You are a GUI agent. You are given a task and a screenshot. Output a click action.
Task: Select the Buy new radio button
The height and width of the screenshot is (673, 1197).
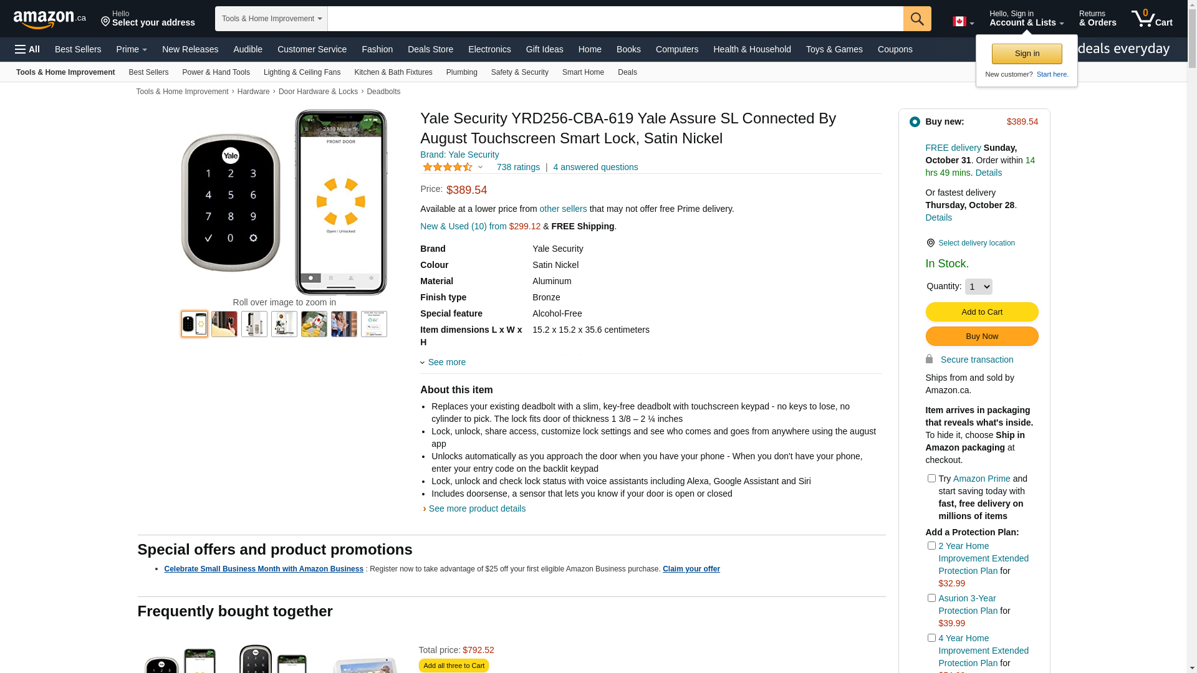[915, 122]
